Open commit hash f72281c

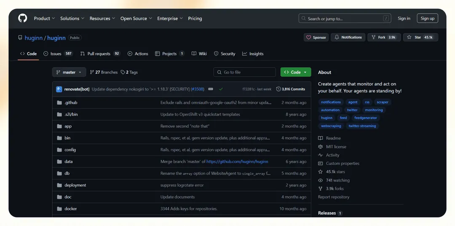[249, 89]
